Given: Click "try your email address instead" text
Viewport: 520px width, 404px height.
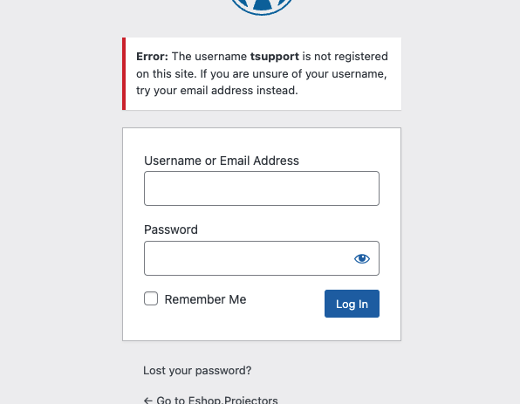Looking at the screenshot, I should tap(217, 91).
